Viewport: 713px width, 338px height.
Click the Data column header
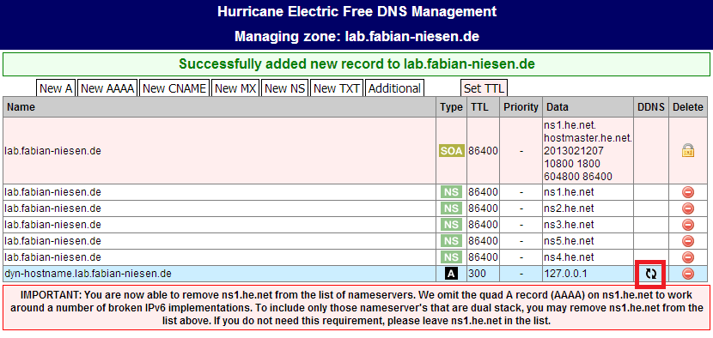588,107
